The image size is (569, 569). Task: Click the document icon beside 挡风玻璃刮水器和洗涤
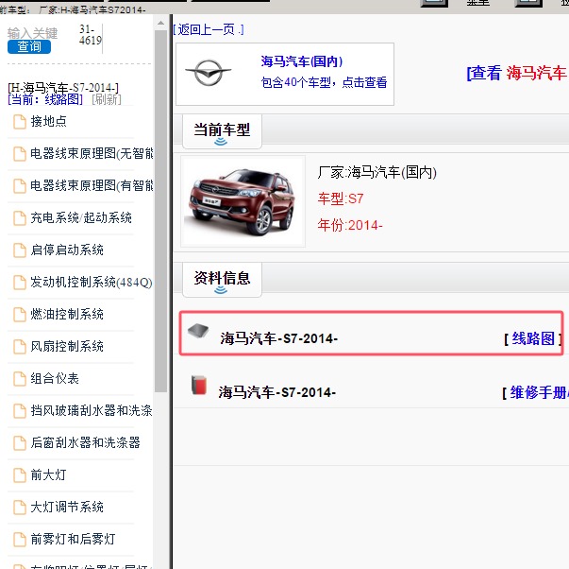[x=20, y=411]
